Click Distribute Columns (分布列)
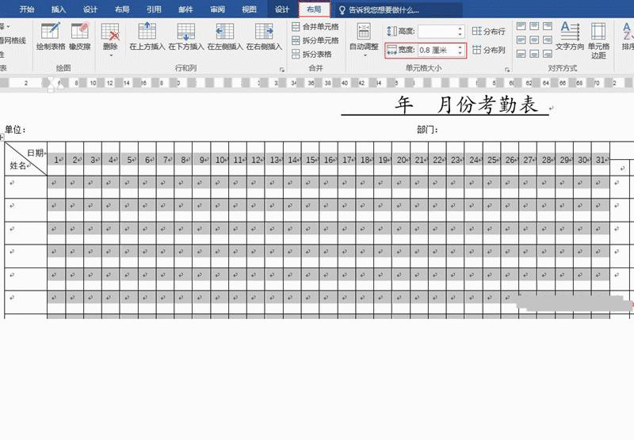The width and height of the screenshot is (634, 440). click(x=488, y=50)
